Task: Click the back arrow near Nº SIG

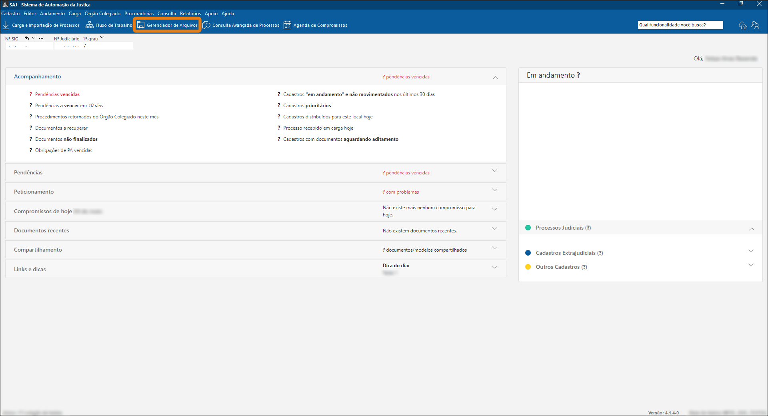Action: tap(27, 38)
